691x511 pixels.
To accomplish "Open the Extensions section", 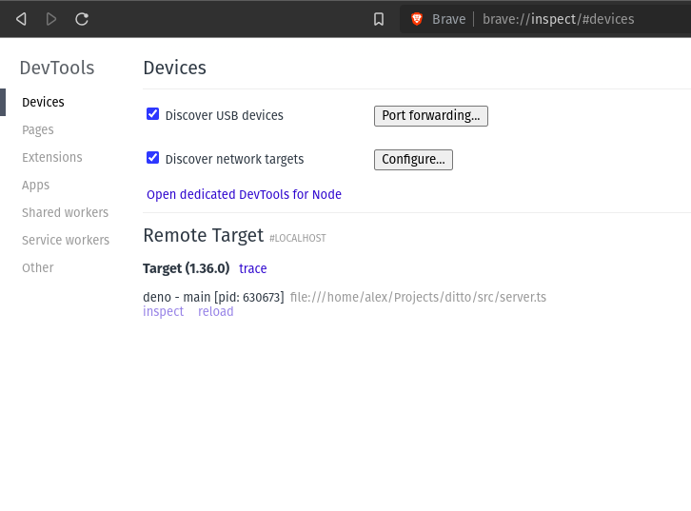I will (x=52, y=157).
